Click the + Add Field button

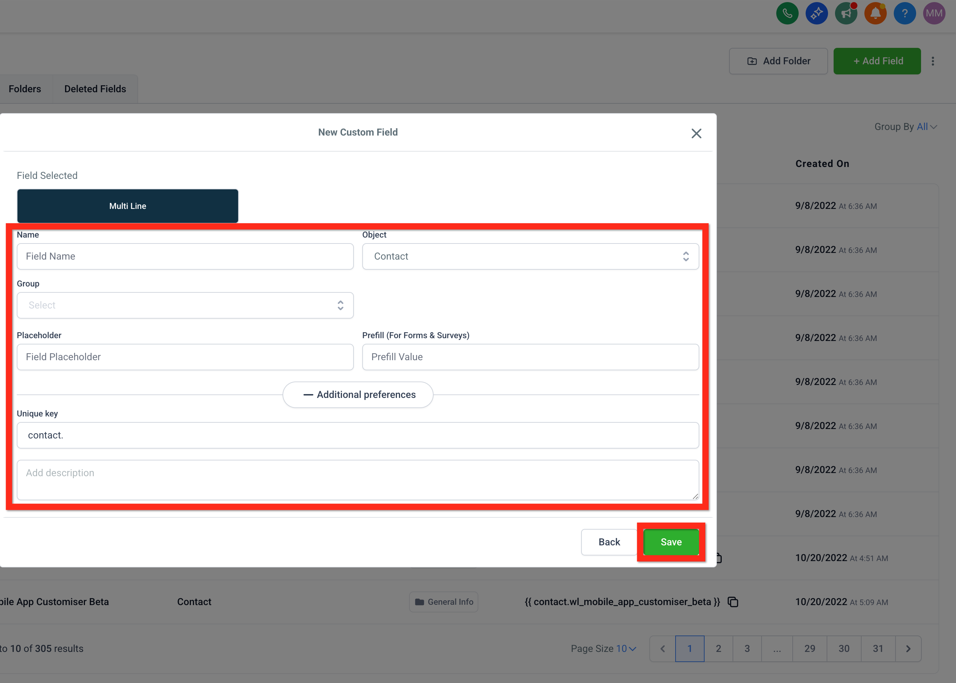[x=877, y=61]
